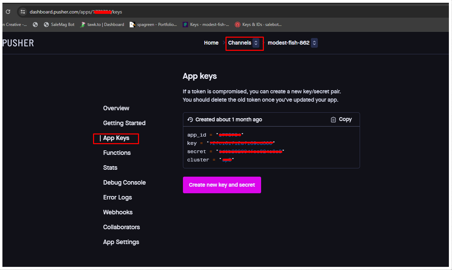Screen dimensions: 452x270
Task: Click the app_id line in keys box
Action: coord(216,135)
